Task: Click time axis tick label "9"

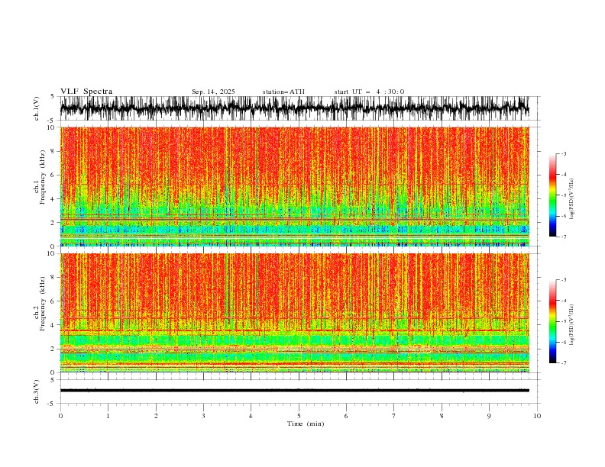Action: pyautogui.click(x=489, y=416)
